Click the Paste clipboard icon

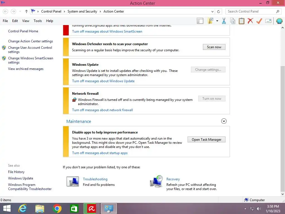click(x=241, y=21)
